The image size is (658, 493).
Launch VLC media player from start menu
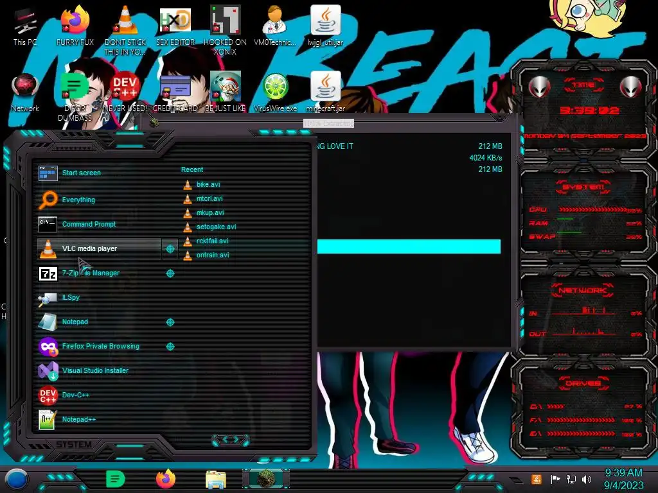coord(99,248)
